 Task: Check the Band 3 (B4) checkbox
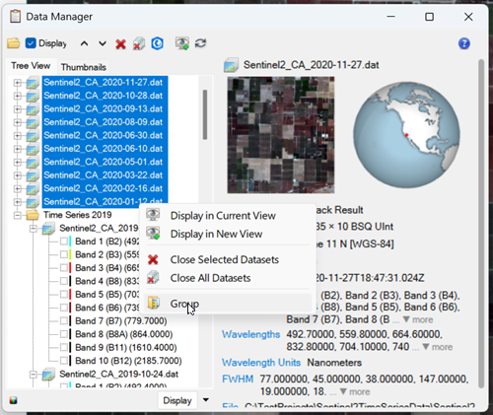64,268
